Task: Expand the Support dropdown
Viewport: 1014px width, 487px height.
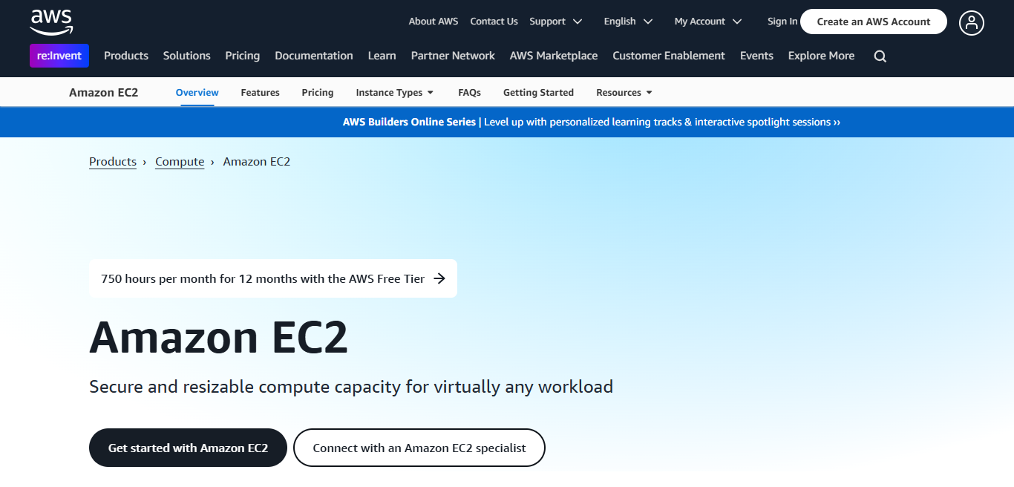Action: [x=556, y=22]
